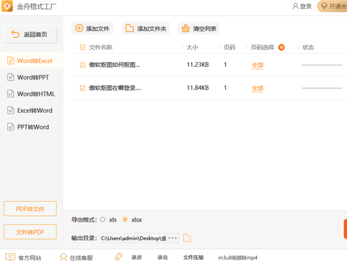Click the user avatar icon beside 登录
The width and height of the screenshot is (347, 261).
295,6
